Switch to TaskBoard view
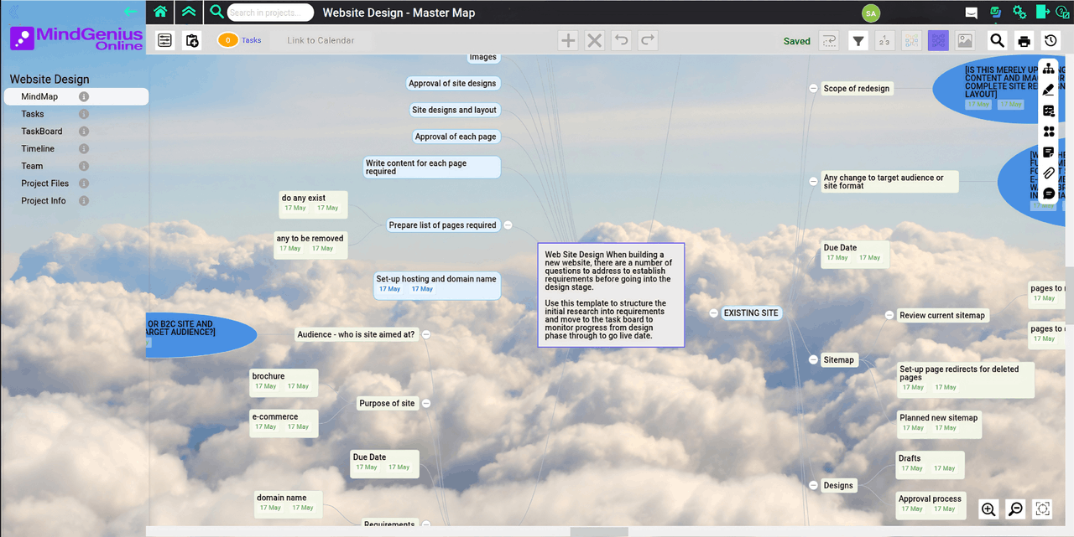The width and height of the screenshot is (1074, 537). point(42,132)
